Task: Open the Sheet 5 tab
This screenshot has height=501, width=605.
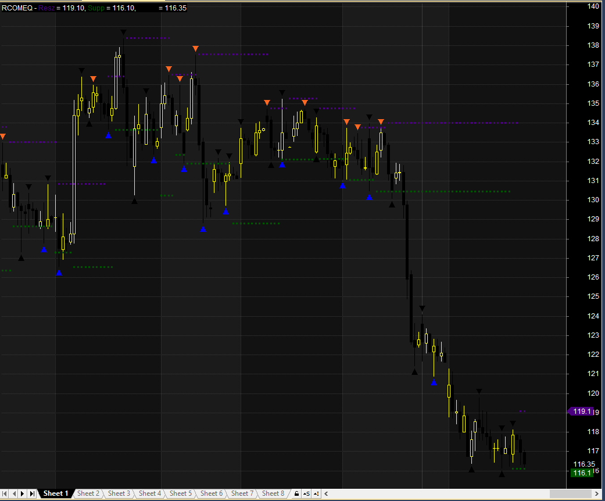Action: pos(181,493)
